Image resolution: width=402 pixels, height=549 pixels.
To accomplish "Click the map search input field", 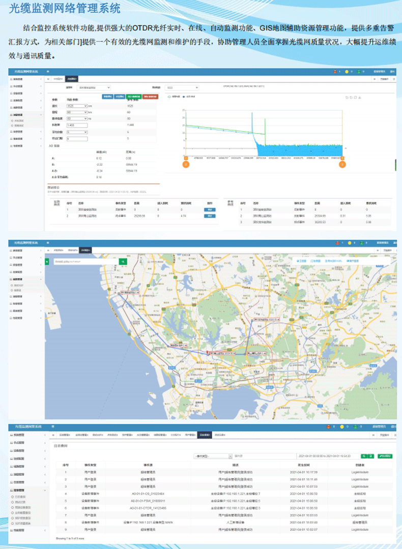I will pyautogui.click(x=86, y=262).
